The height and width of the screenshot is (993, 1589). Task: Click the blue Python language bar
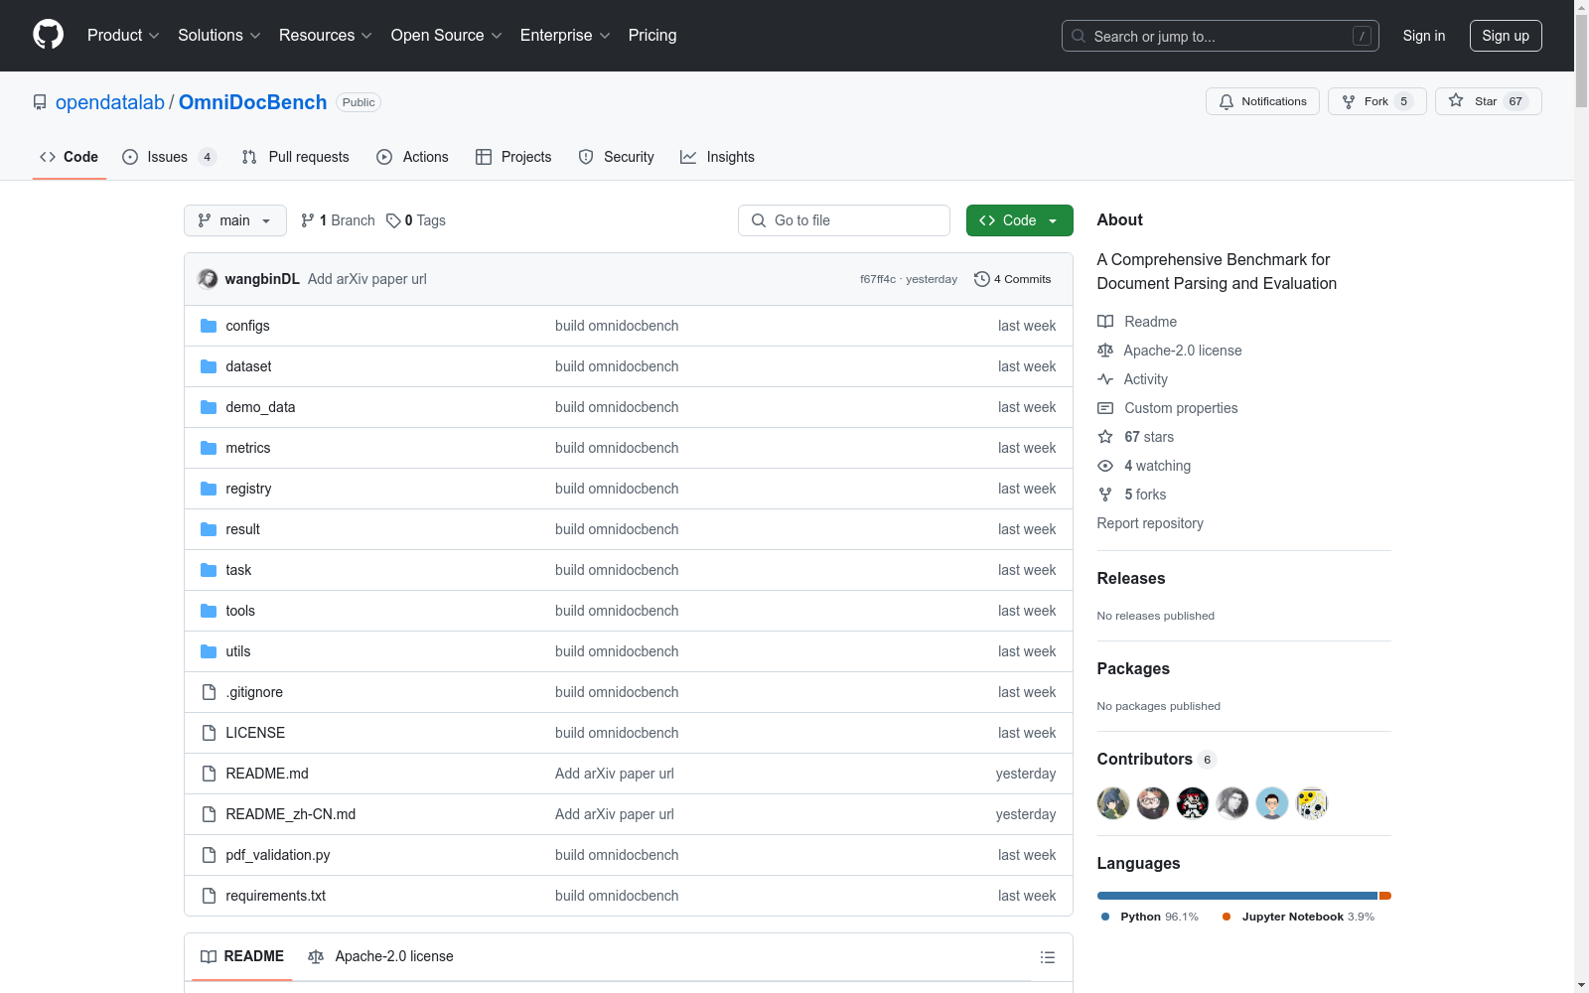pos(1237,896)
